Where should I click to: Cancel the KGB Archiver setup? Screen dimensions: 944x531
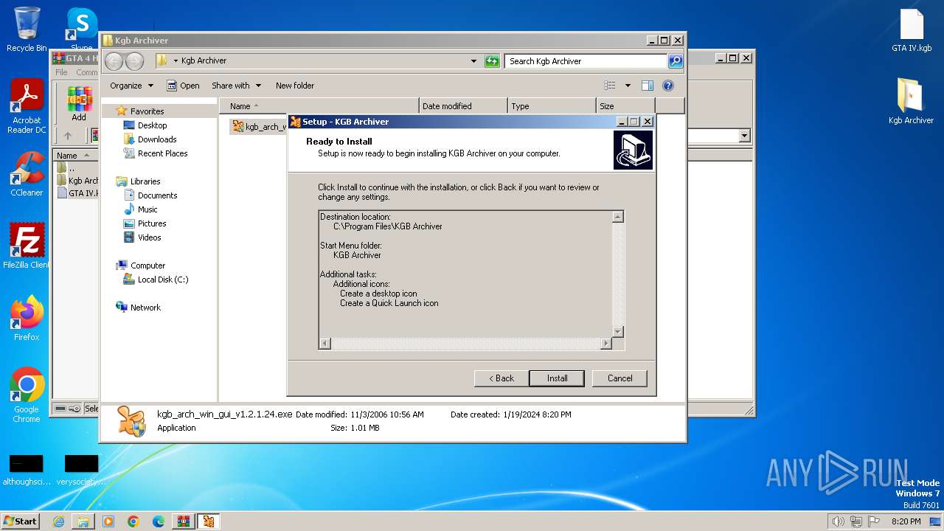click(619, 378)
